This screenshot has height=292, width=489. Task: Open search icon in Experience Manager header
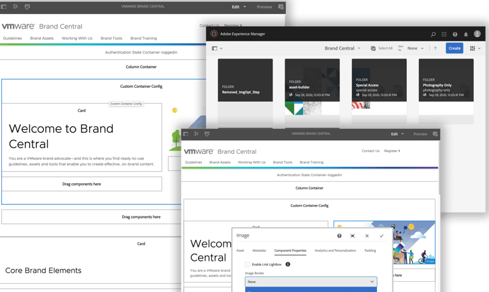(433, 34)
